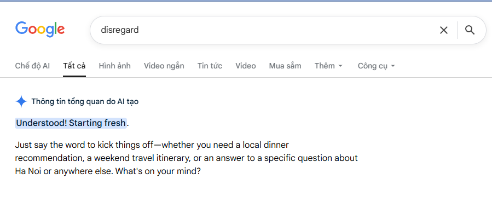Image resolution: width=492 pixels, height=219 pixels.
Task: Clear the search query with the X icon
Action: 444,30
